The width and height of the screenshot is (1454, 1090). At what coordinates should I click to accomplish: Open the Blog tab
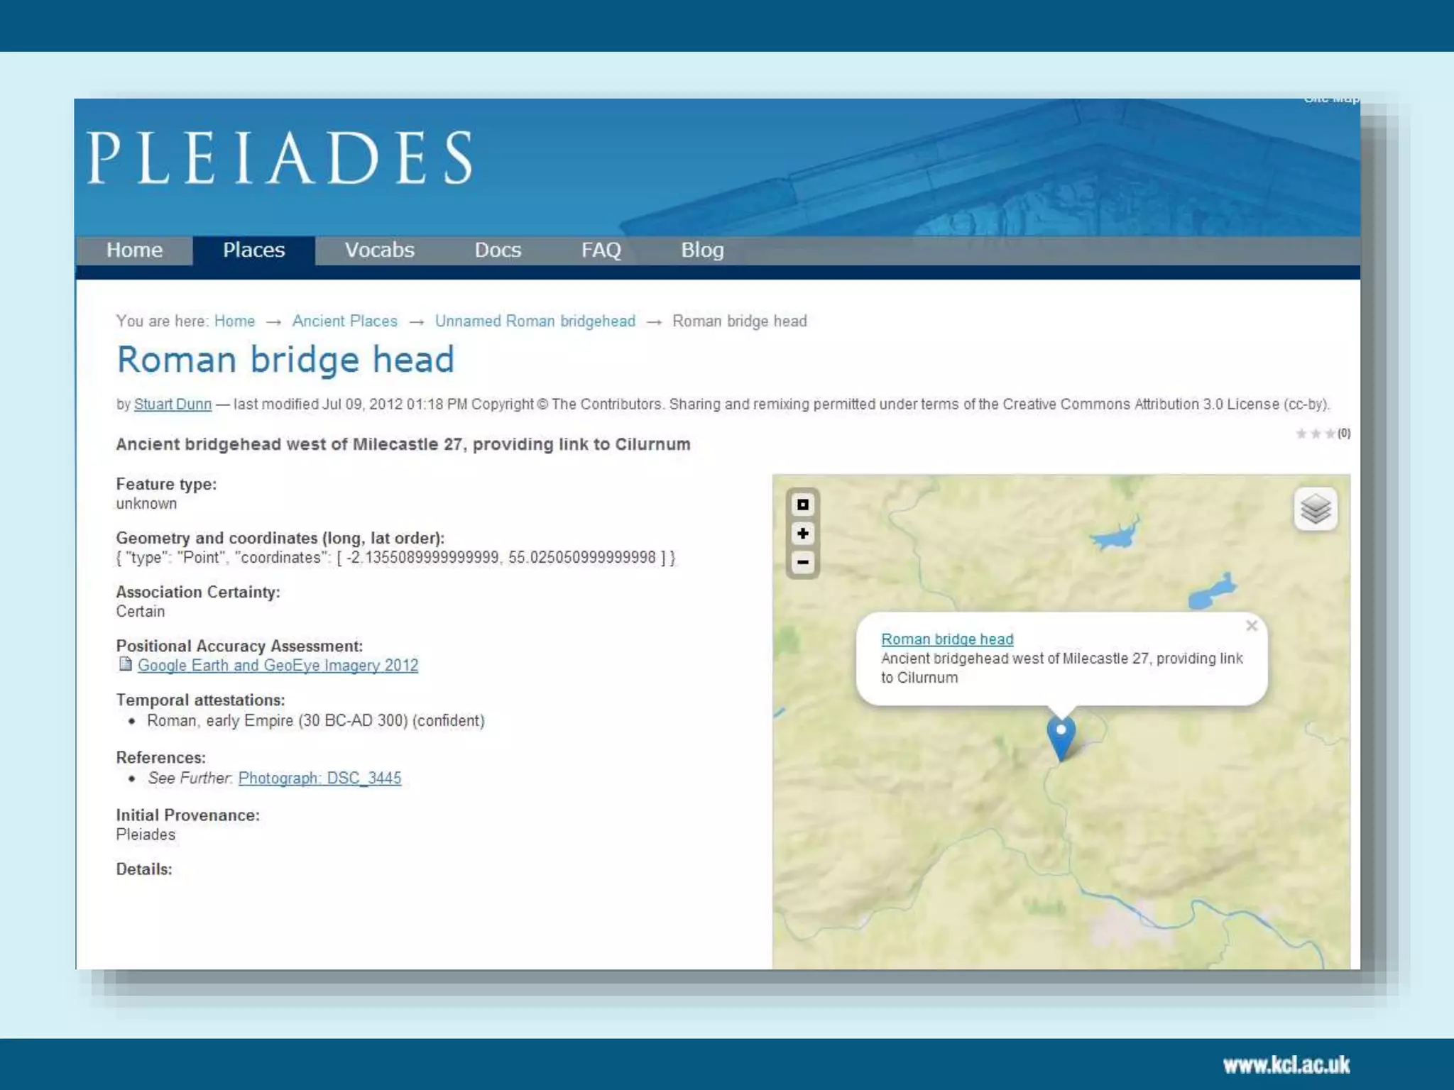(x=702, y=250)
